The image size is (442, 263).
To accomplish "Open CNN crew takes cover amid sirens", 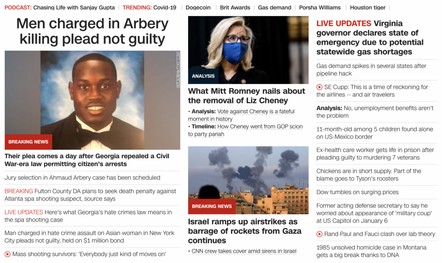I will coord(244,251).
